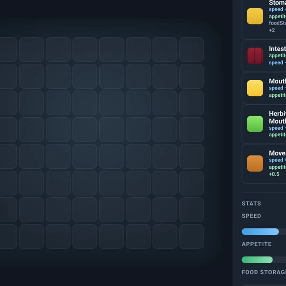Click the Herbivore Mouth card title
This screenshot has height=286, width=286.
[x=277, y=117]
